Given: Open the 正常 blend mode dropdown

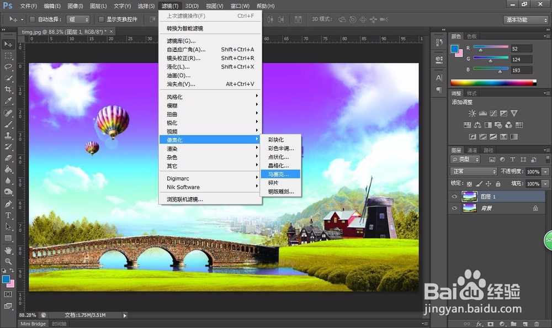Looking at the screenshot, I should tap(474, 172).
